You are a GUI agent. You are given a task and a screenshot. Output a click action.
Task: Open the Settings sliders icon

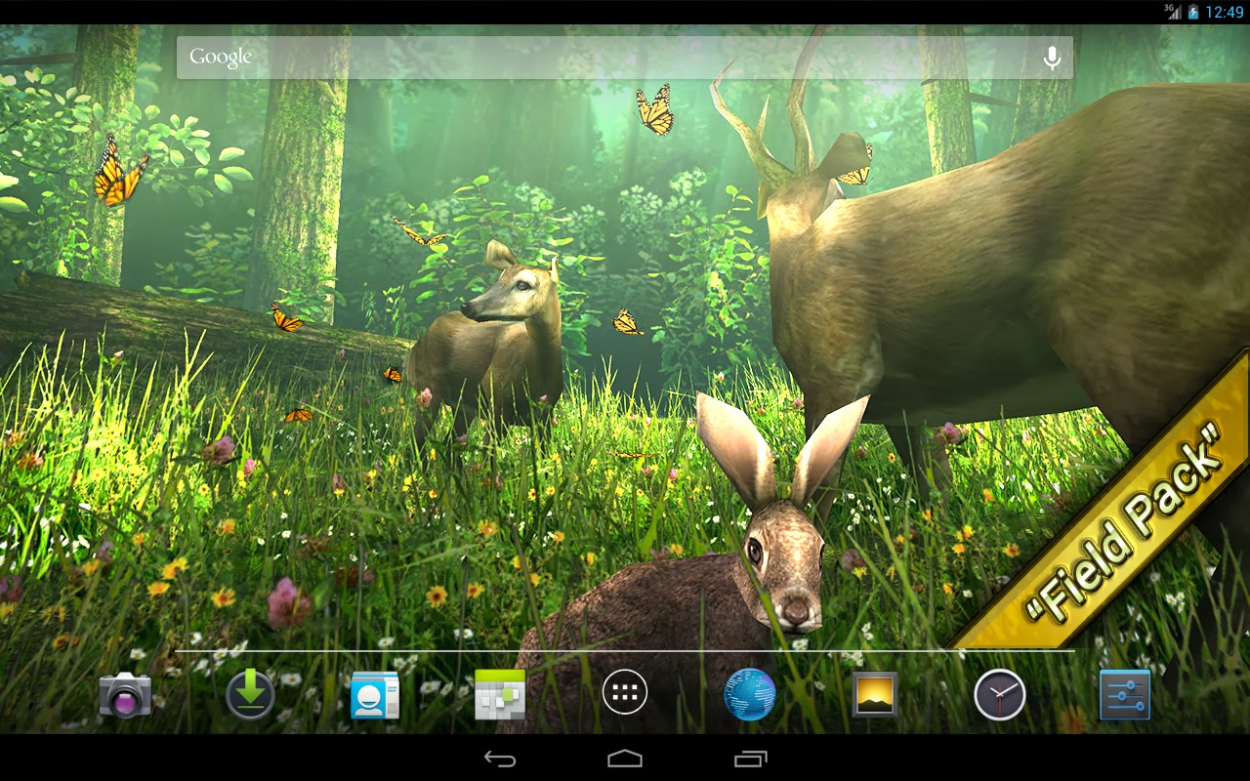point(1125,695)
